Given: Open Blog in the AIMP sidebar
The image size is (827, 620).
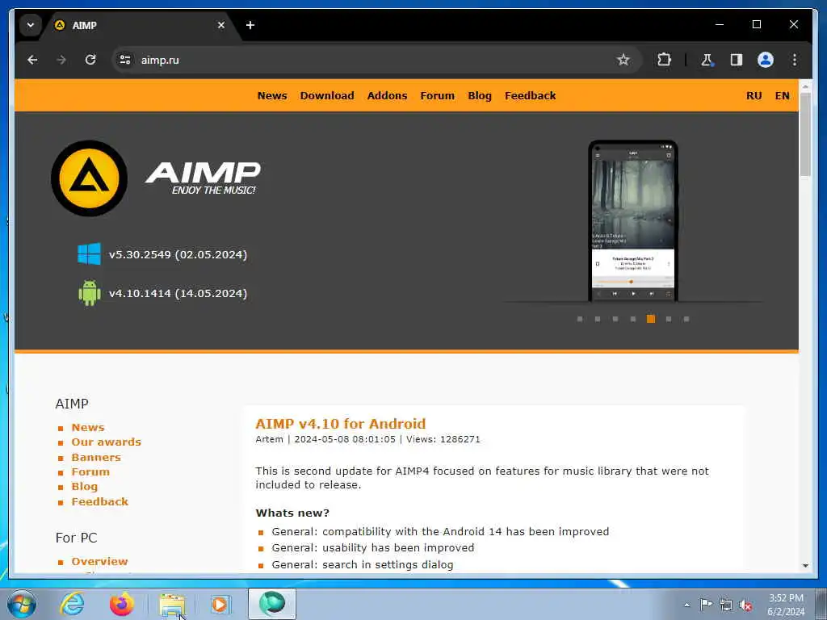Looking at the screenshot, I should point(84,487).
